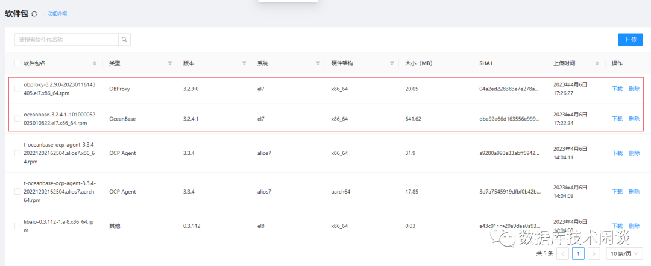The width and height of the screenshot is (651, 266).
Task: Select page 1 in pagination
Action: click(x=578, y=253)
